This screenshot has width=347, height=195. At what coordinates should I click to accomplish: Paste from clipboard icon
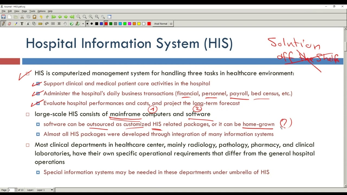pos(34,17)
